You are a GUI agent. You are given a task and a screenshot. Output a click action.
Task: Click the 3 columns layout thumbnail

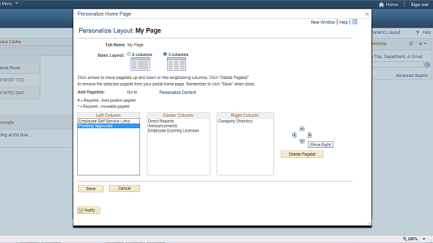(177, 64)
